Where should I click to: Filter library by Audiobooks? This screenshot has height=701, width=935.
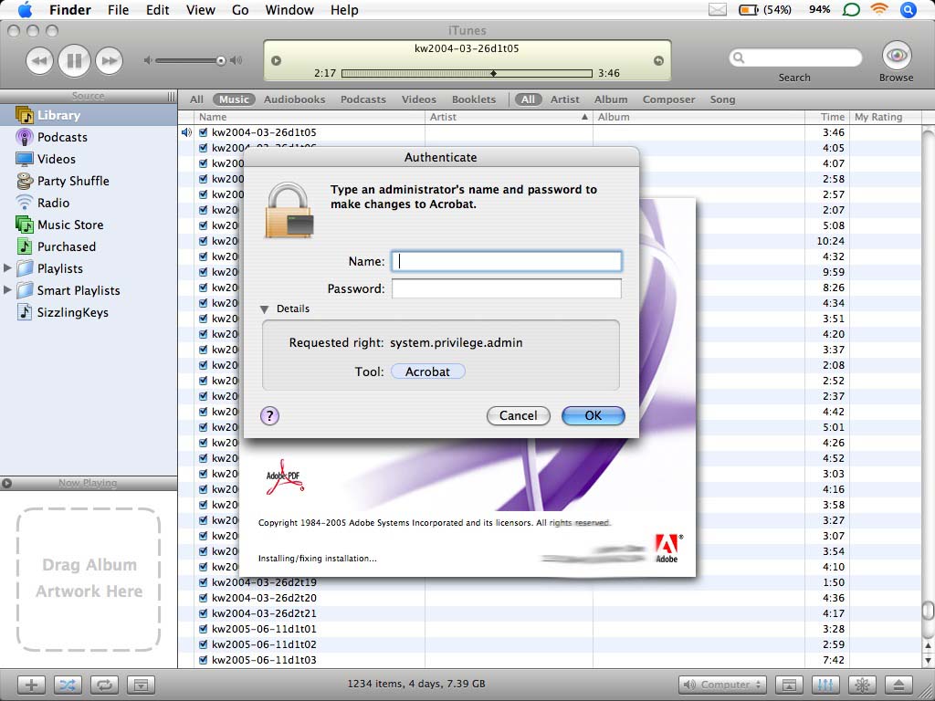click(x=295, y=99)
